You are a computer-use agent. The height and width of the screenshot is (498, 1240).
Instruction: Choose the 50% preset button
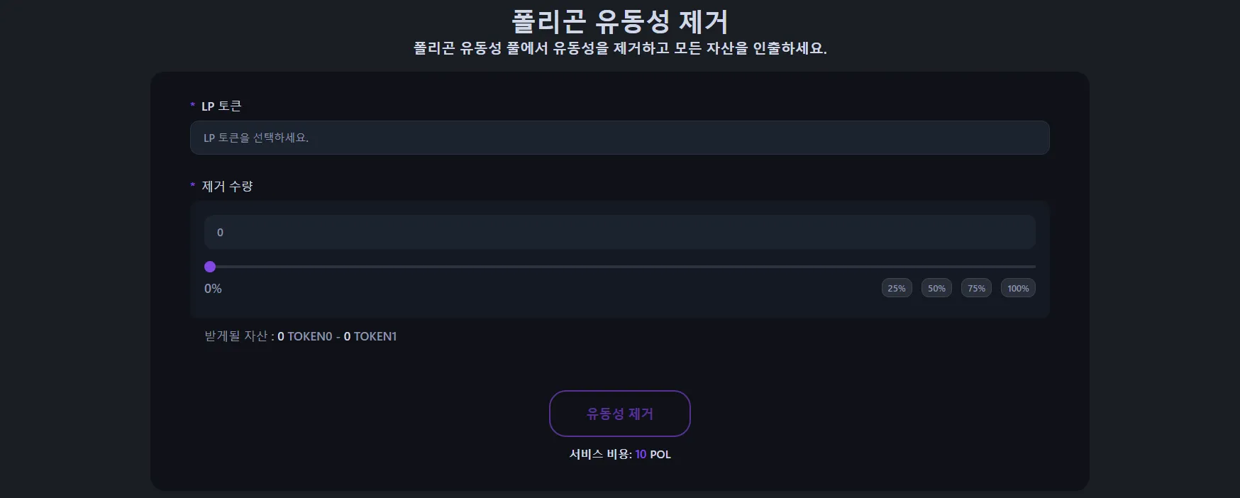click(x=936, y=288)
